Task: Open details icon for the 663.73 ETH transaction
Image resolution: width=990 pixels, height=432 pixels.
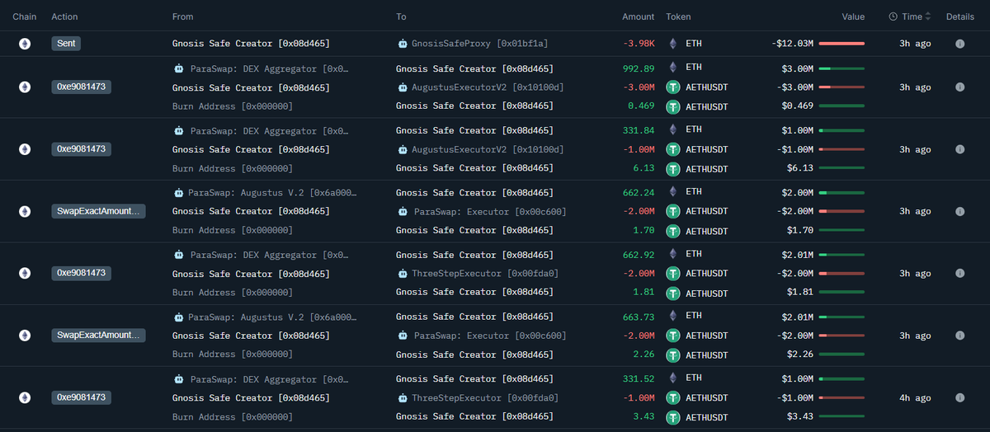Action: 959,336
